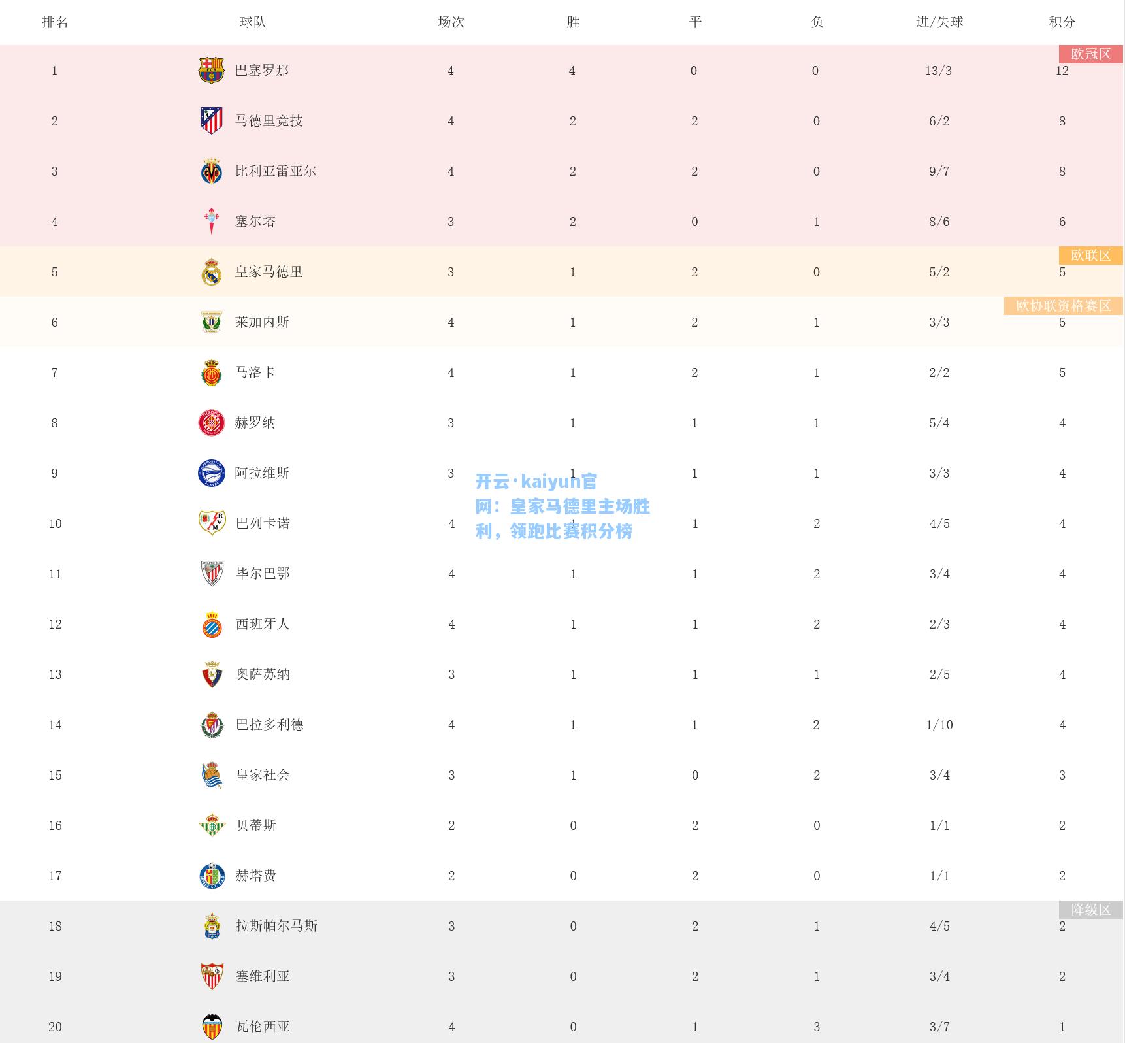
Task: Click the Real Madrid crest
Action: (x=211, y=272)
